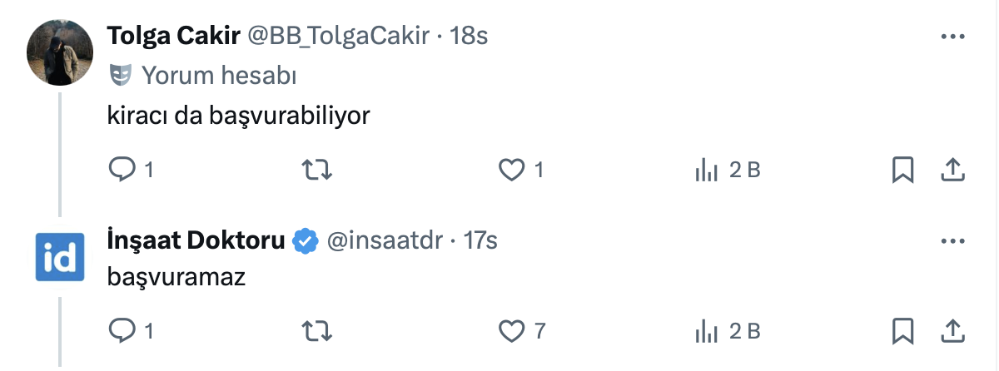Bookmark İnşaat Doktoru's tweet
Viewport: 999px width, 371px height.
pos(902,331)
